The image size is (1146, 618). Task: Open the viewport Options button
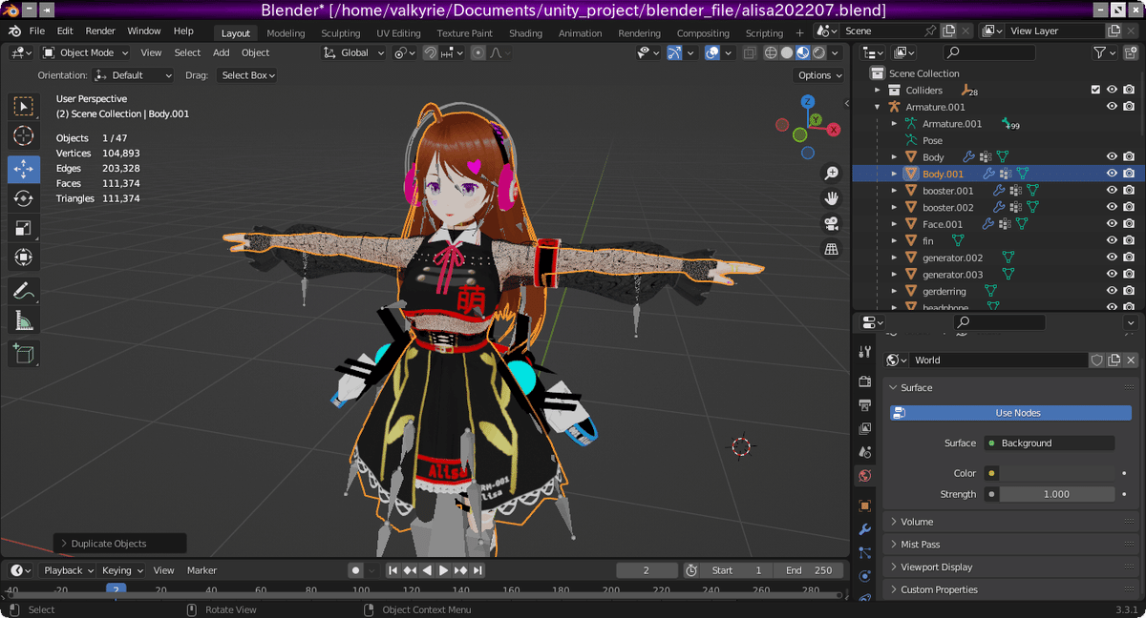tap(817, 74)
